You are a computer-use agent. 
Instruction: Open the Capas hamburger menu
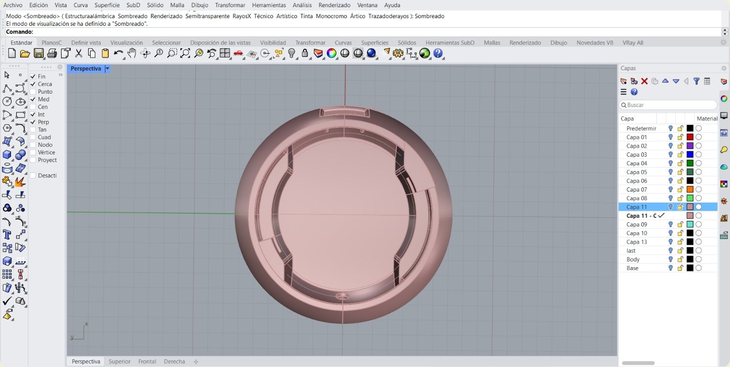tap(624, 92)
